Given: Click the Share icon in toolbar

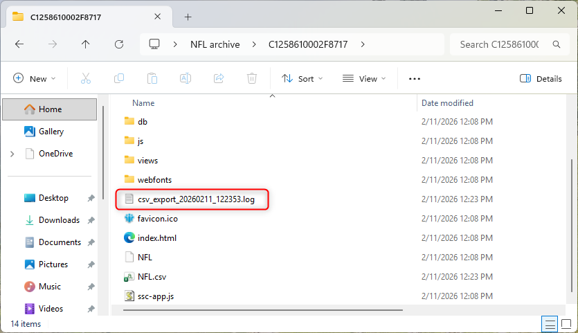Looking at the screenshot, I should click(219, 78).
